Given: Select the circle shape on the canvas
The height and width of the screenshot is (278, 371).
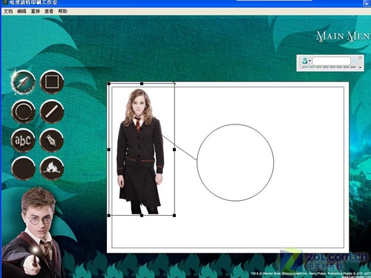Looking at the screenshot, I should click(x=235, y=162).
